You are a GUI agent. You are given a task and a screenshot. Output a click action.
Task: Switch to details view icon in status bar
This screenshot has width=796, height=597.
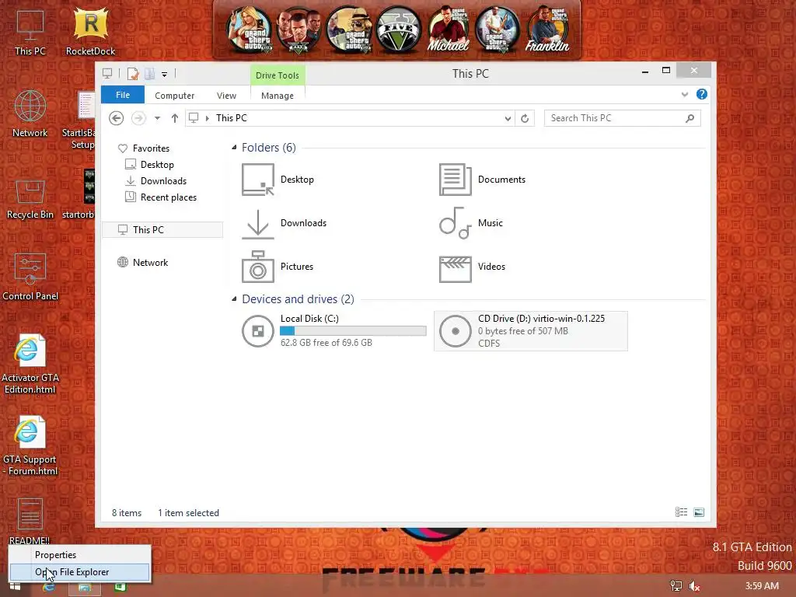coord(681,512)
